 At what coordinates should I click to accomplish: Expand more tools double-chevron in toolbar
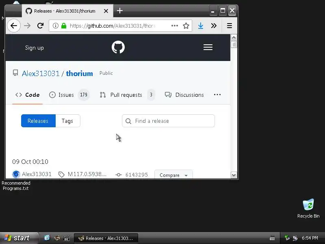click(214, 26)
